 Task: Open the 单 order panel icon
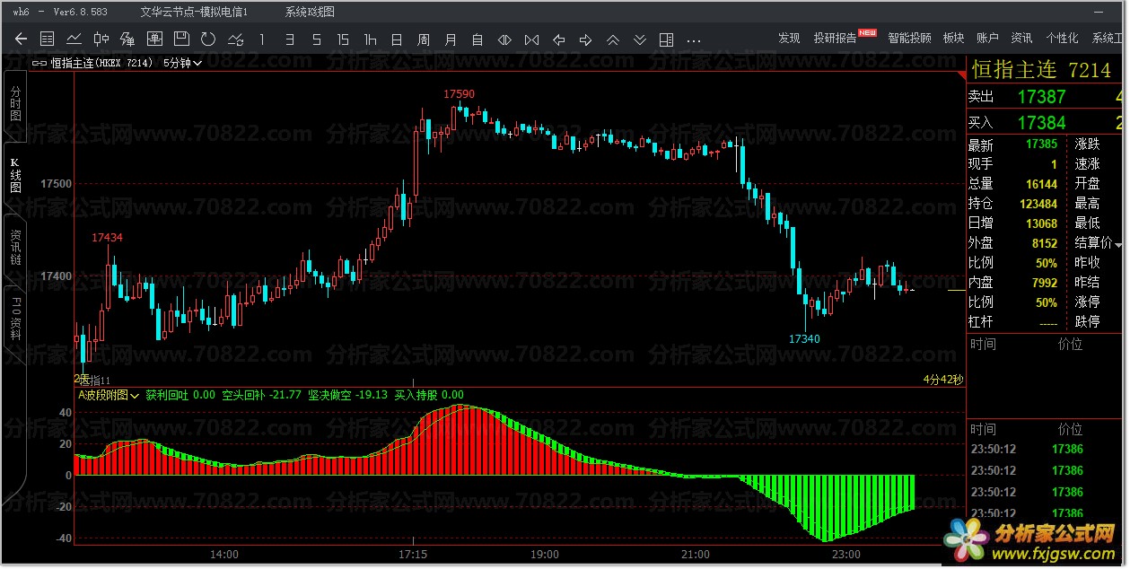[154, 39]
